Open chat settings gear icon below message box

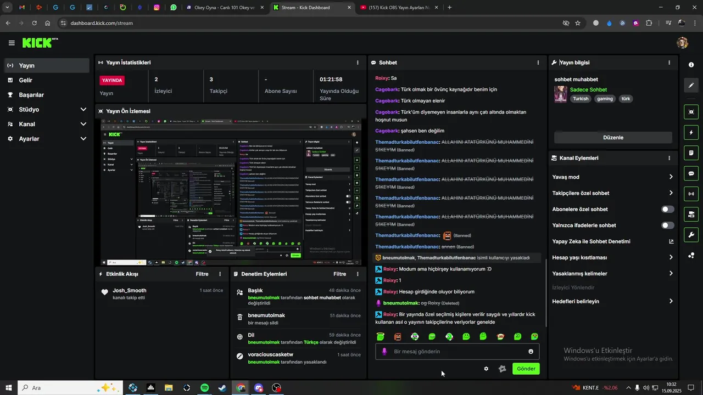[486, 369]
